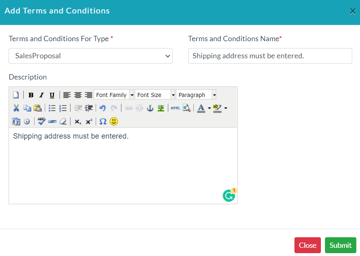The image size is (360, 256).
Task: Open the HTML source editor
Action: 176,108
